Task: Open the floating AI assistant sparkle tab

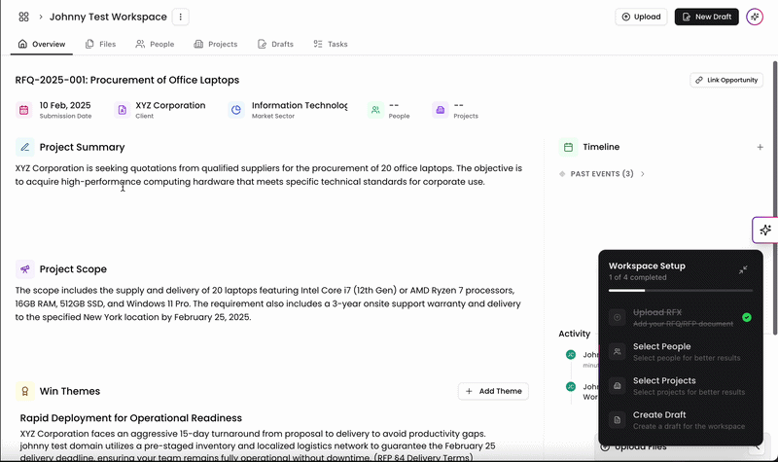Action: pos(765,230)
